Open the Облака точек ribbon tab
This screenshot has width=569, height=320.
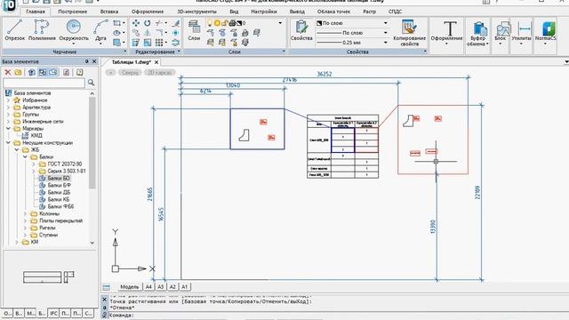(x=333, y=12)
